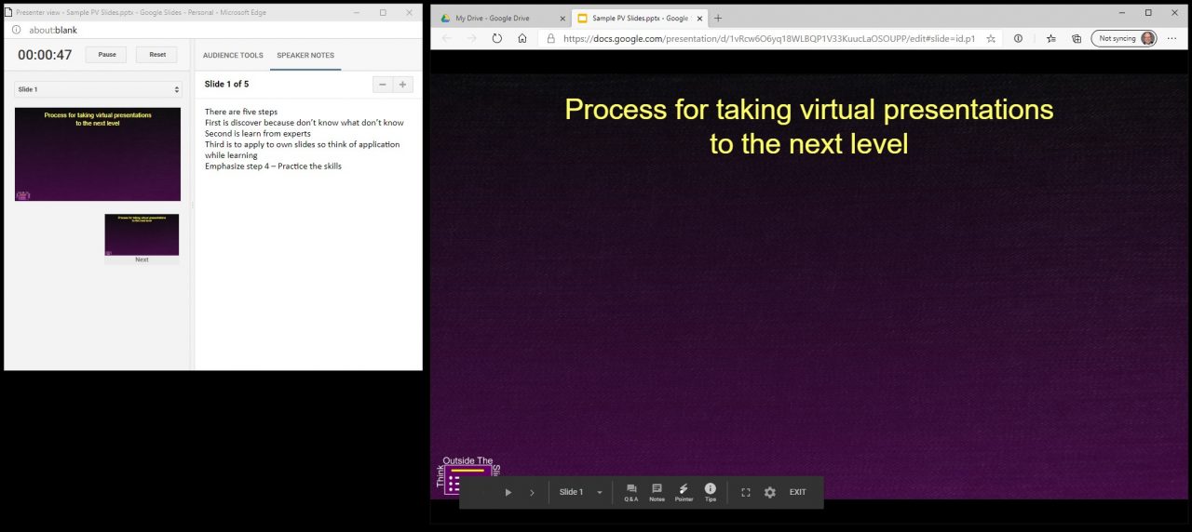This screenshot has width=1192, height=532.
Task: Maximize the Presenter view window
Action: point(383,13)
